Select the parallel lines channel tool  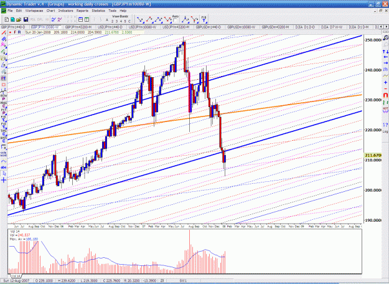(4, 39)
